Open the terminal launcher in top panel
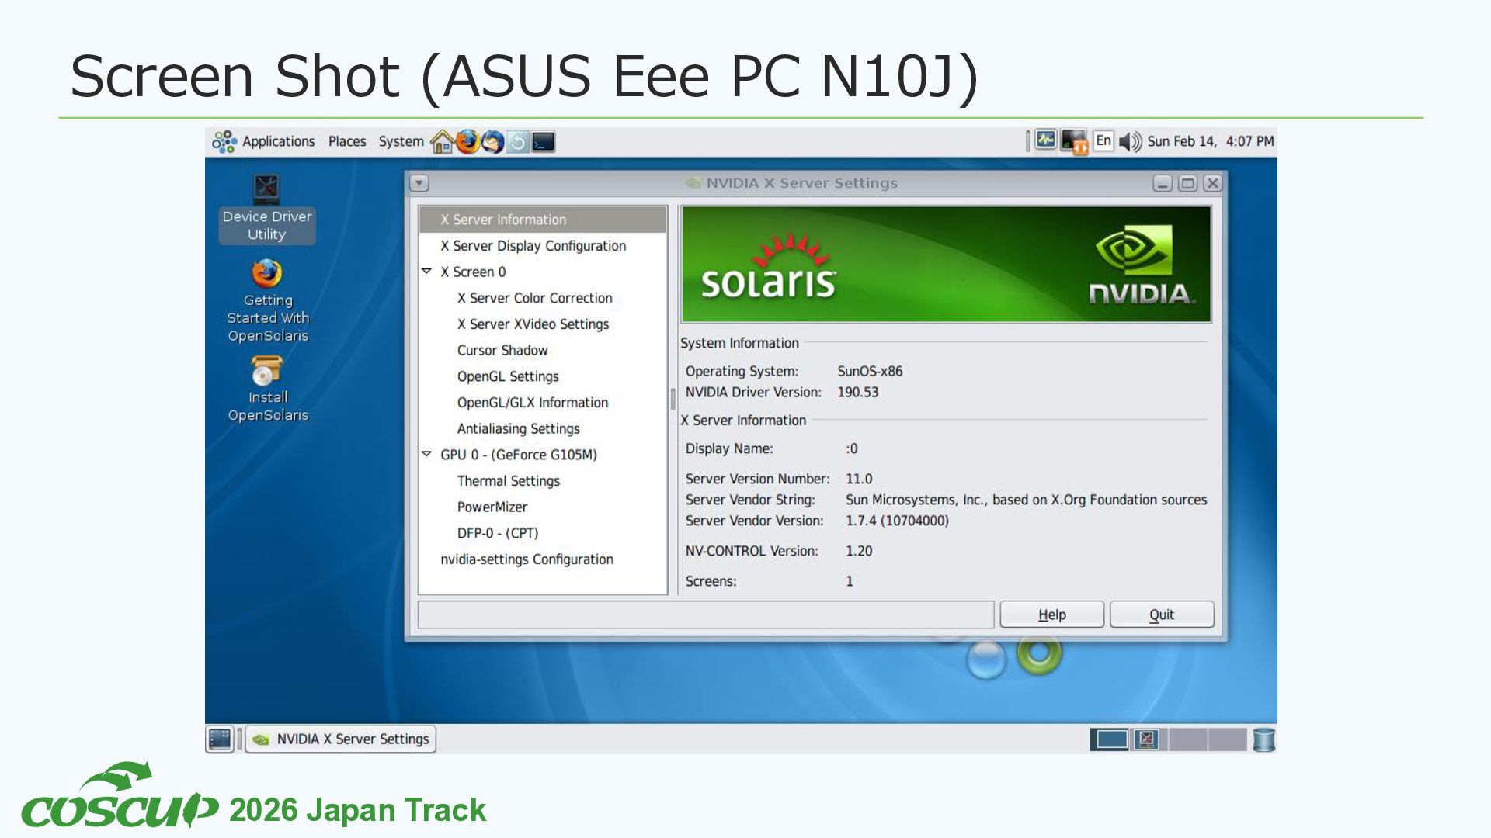Image resolution: width=1491 pixels, height=838 pixels. pyautogui.click(x=544, y=142)
